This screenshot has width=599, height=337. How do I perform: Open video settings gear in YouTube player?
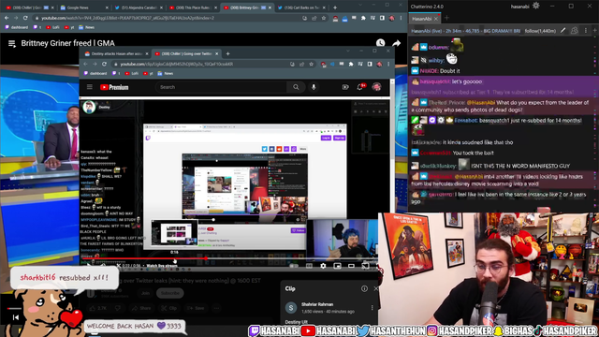[323, 266]
